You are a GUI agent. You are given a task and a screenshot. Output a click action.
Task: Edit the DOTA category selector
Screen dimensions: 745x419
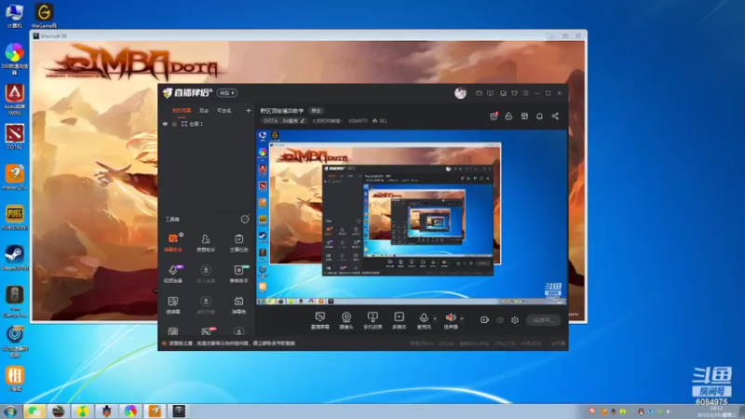[x=283, y=121]
